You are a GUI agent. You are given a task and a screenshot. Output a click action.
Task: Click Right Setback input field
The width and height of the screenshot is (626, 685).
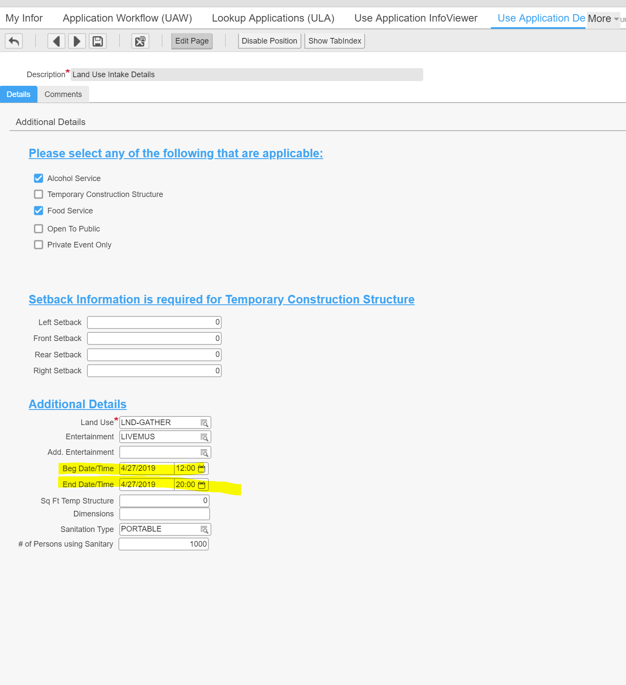155,371
